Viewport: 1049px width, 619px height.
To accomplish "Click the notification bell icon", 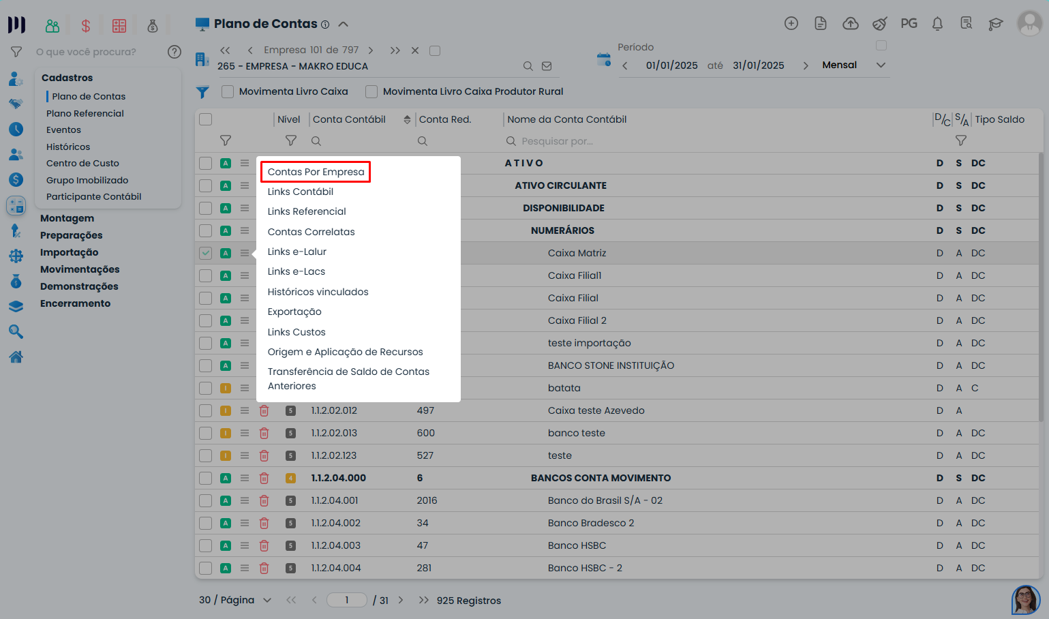I will (937, 24).
